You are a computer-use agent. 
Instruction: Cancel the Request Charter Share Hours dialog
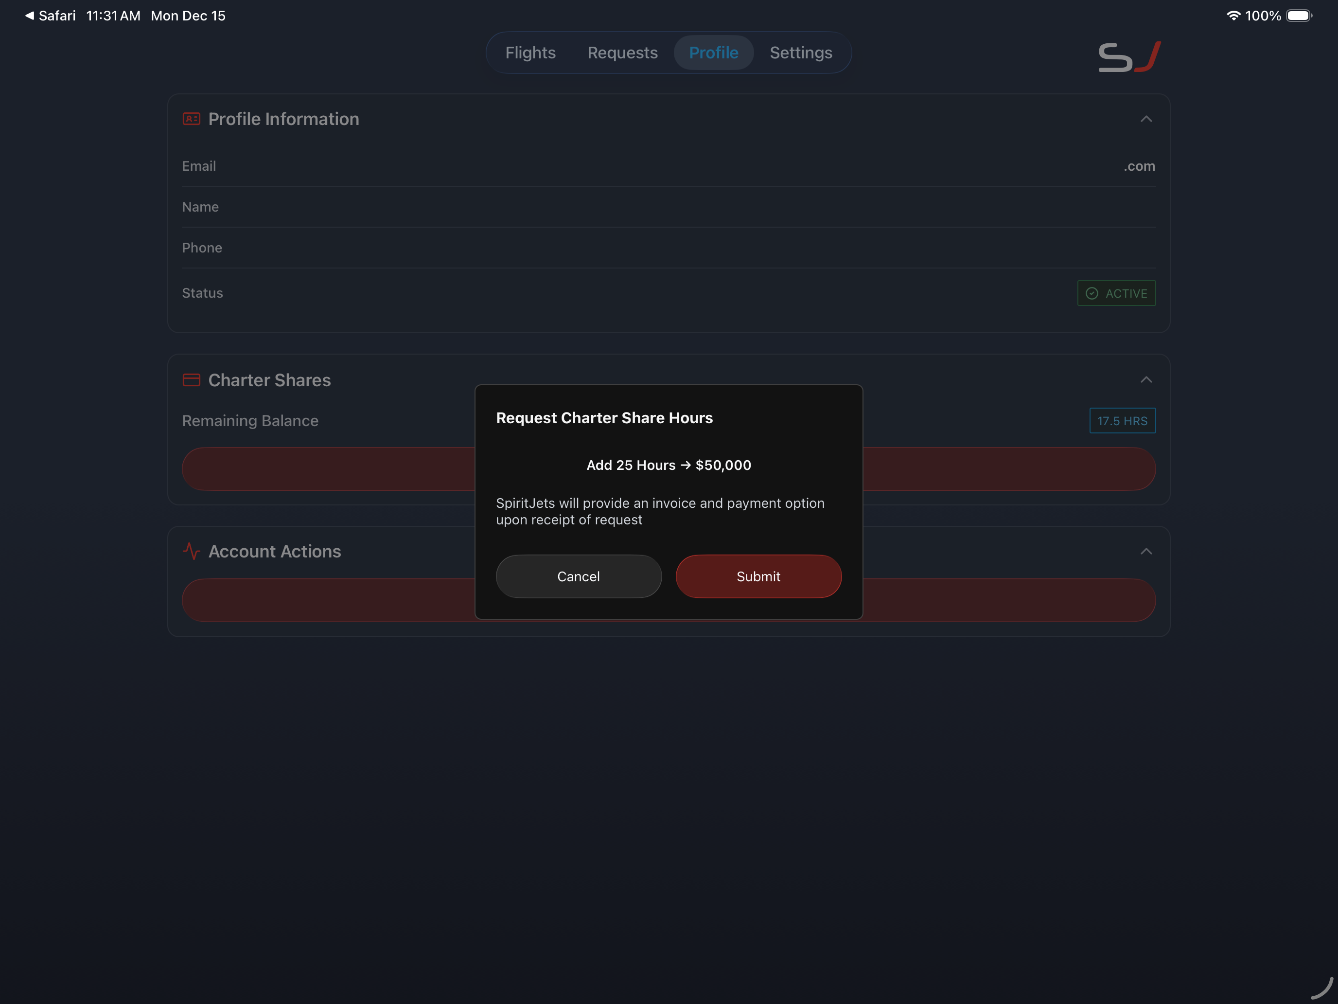pos(578,576)
